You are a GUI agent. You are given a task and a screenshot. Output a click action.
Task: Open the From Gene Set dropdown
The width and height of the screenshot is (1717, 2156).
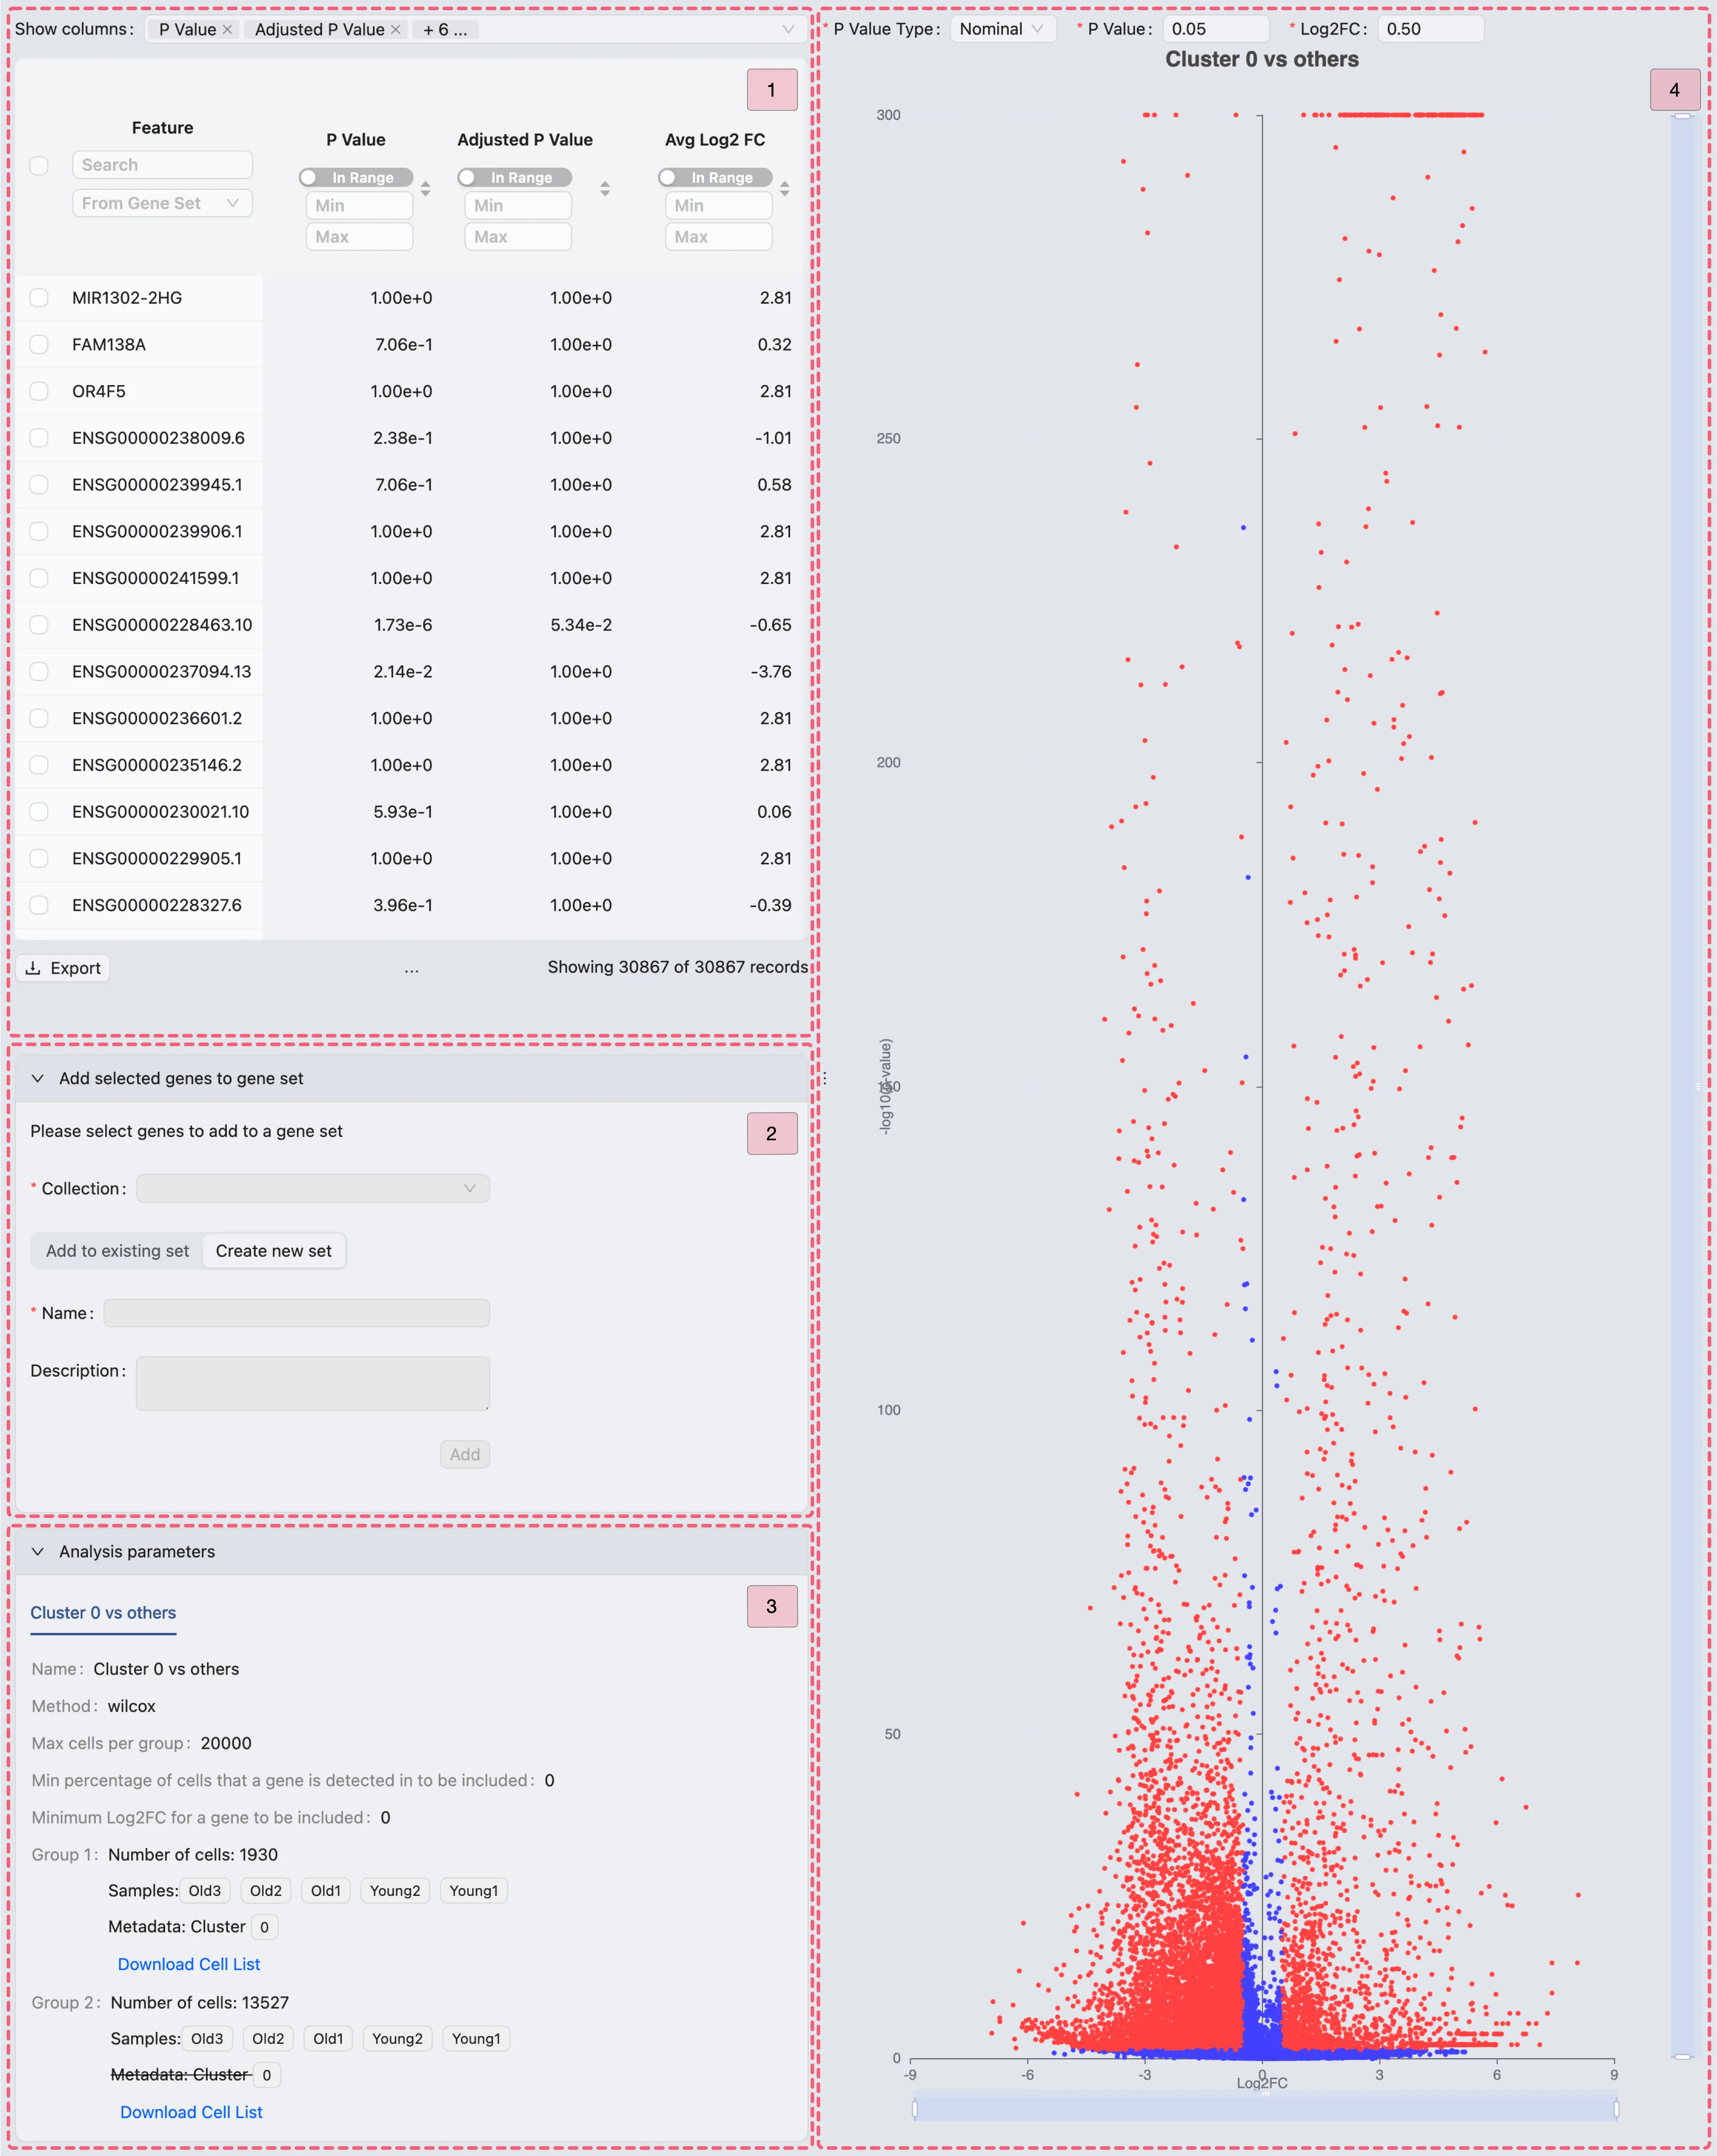[x=162, y=203]
